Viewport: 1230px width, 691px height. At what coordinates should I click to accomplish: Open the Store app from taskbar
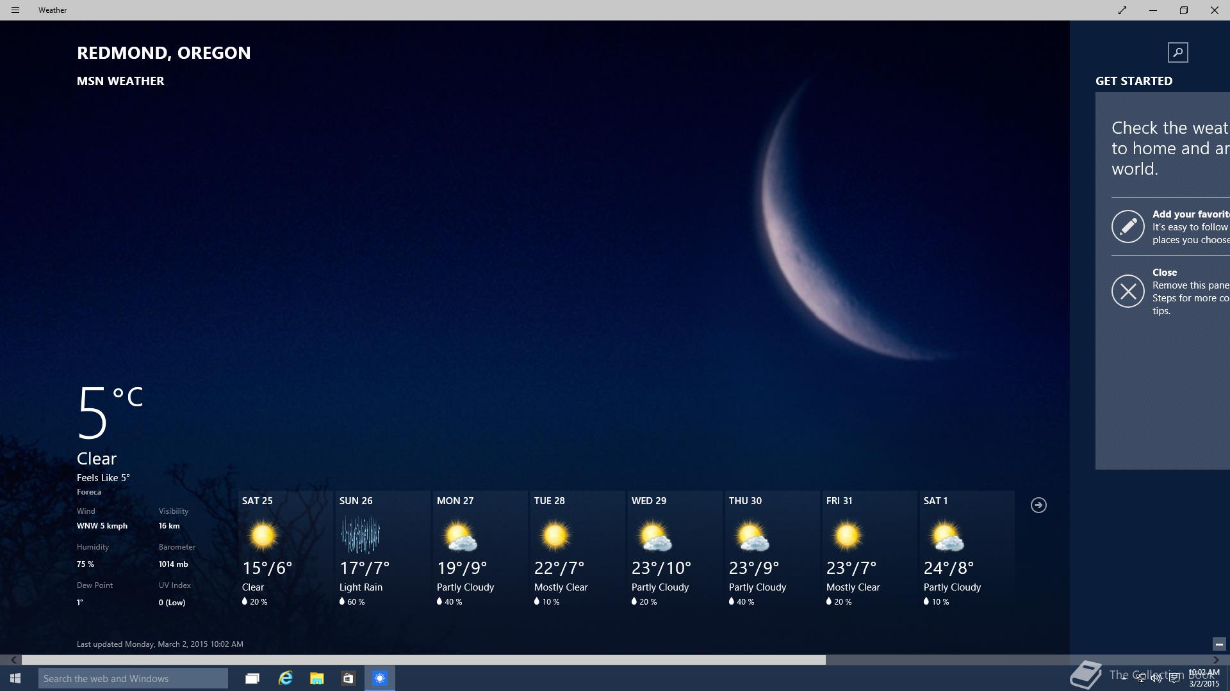348,678
